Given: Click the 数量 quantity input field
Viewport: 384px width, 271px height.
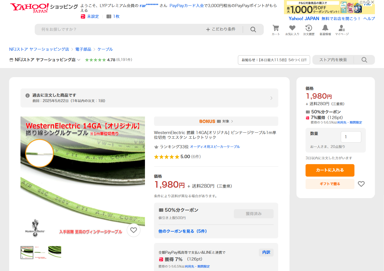Looking at the screenshot, I should click(351, 137).
